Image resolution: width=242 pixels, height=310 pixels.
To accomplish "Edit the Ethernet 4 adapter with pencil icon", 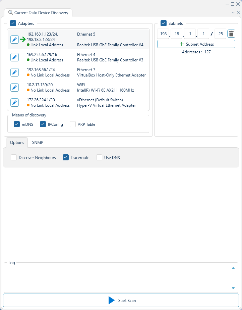I will click(x=14, y=57).
